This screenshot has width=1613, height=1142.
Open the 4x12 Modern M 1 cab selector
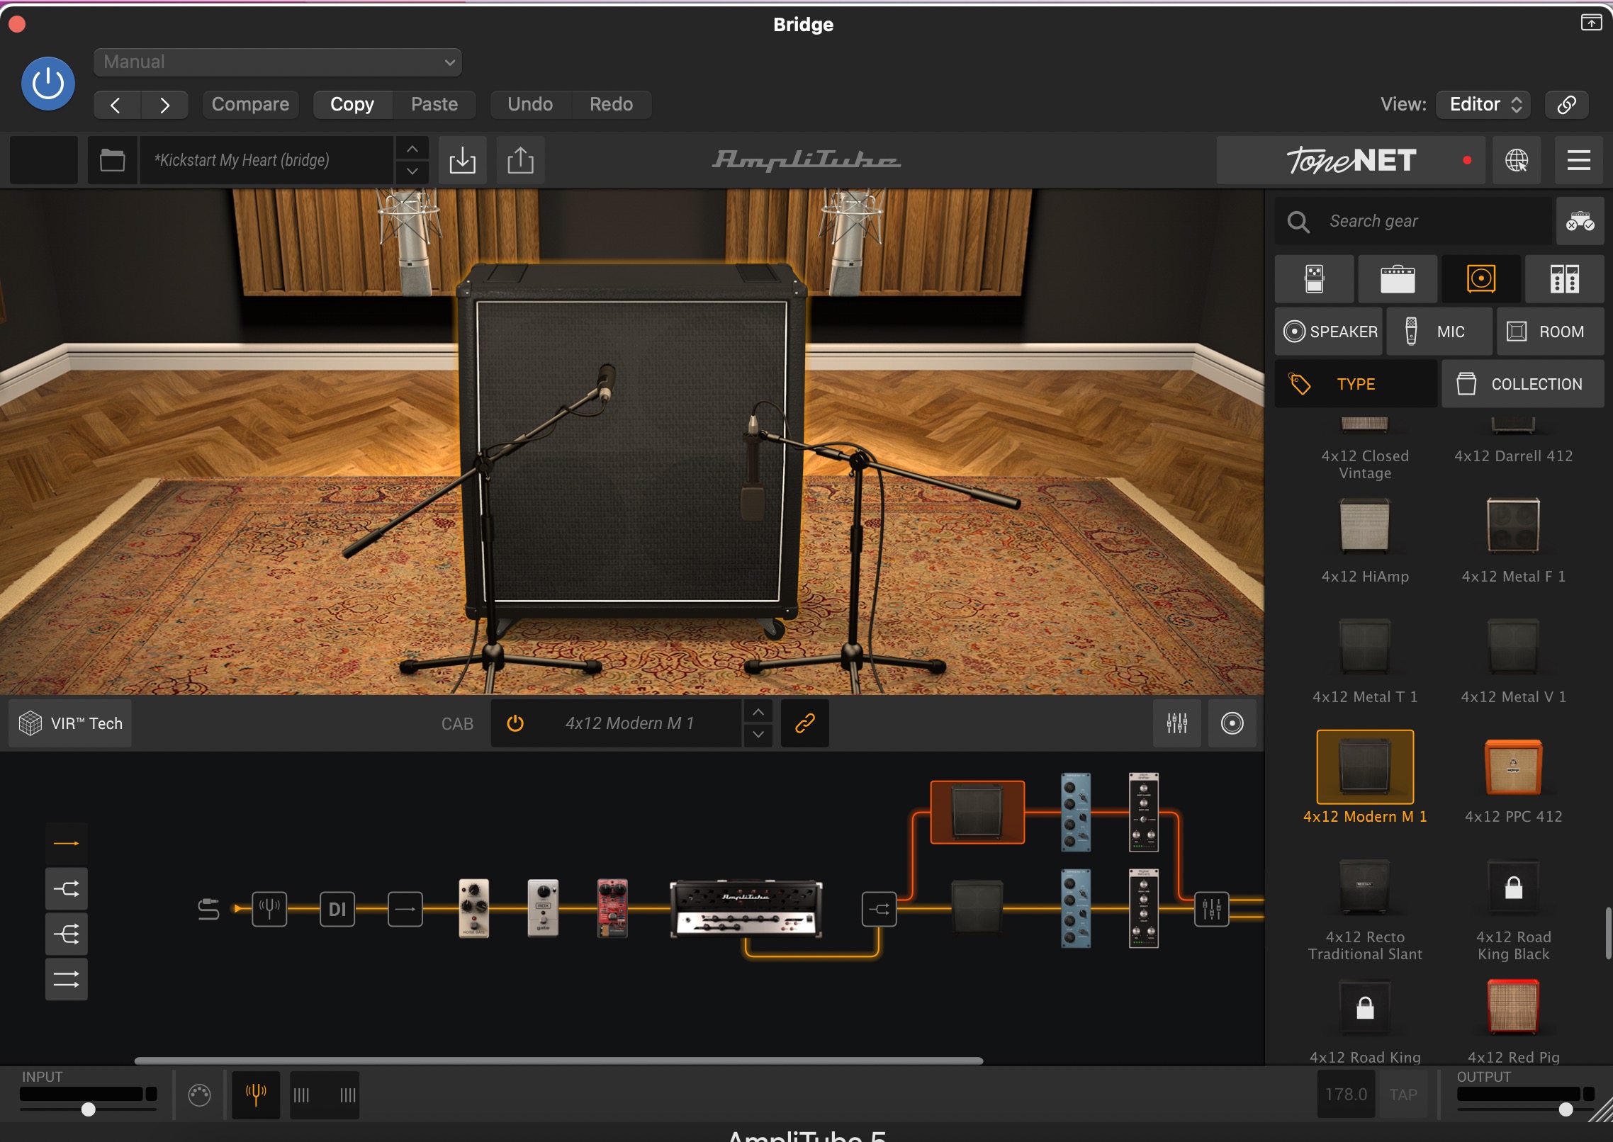point(629,723)
